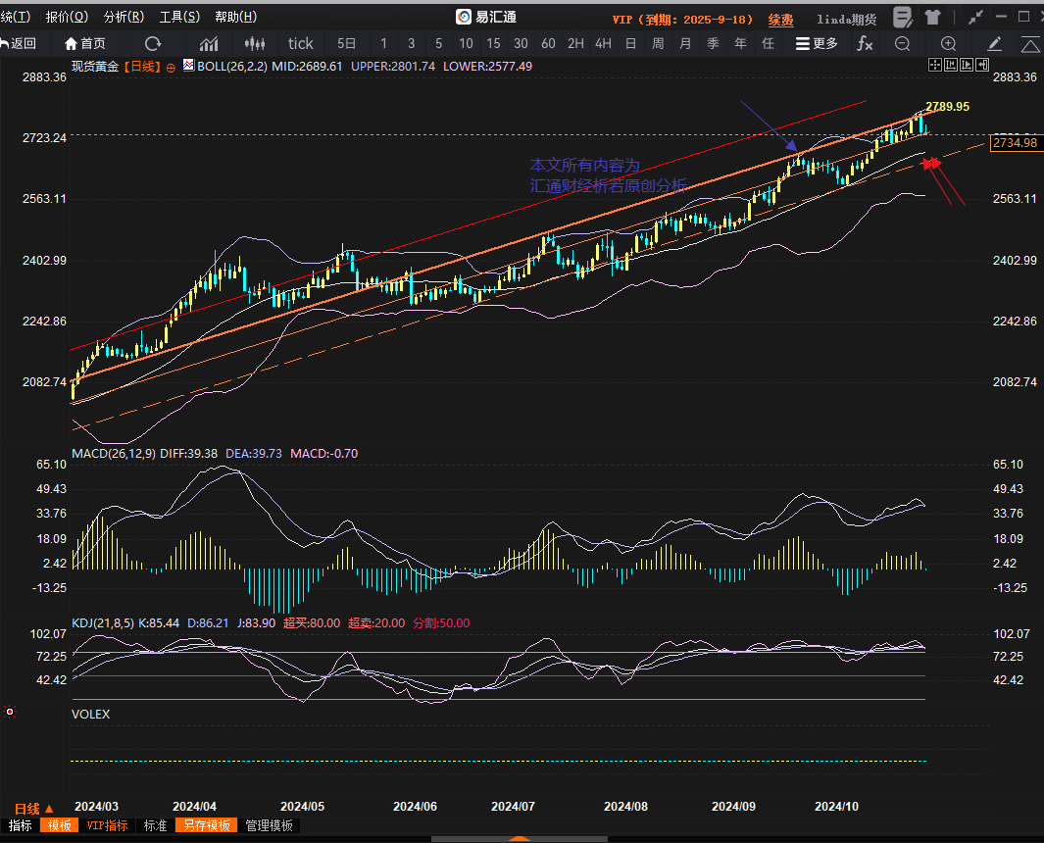The width and height of the screenshot is (1044, 843).
Task: Open the 分析(R) analysis menu
Action: (x=124, y=17)
